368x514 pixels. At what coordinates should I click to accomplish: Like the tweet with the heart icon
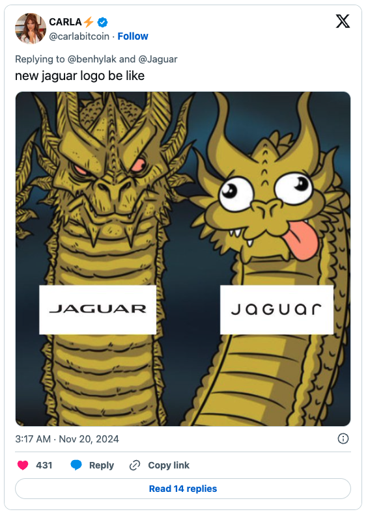point(23,465)
